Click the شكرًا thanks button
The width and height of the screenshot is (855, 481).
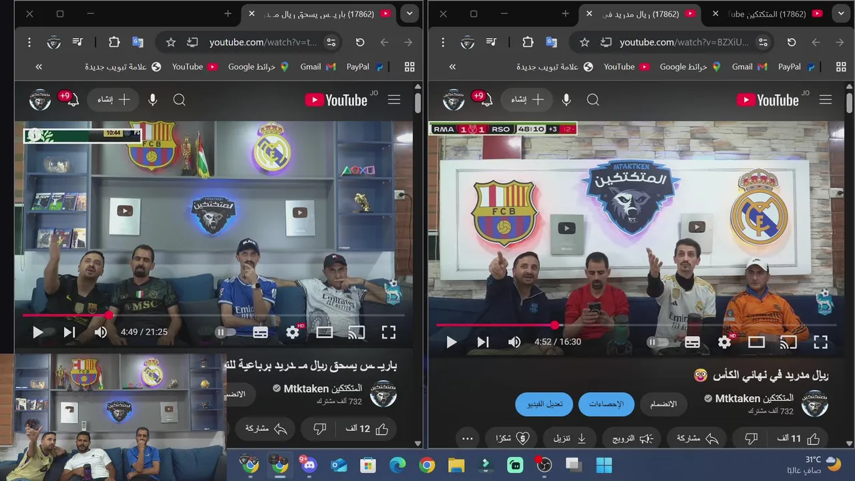pyautogui.click(x=512, y=439)
